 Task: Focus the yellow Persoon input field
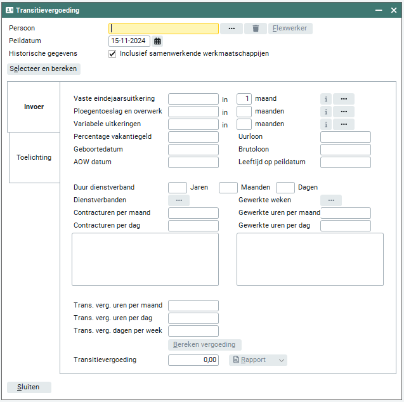click(164, 29)
